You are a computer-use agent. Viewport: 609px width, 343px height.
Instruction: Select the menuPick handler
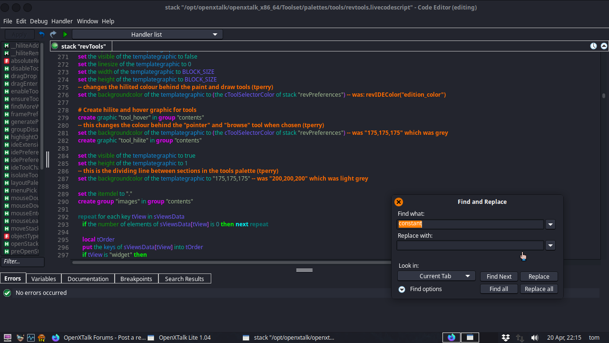click(22, 190)
